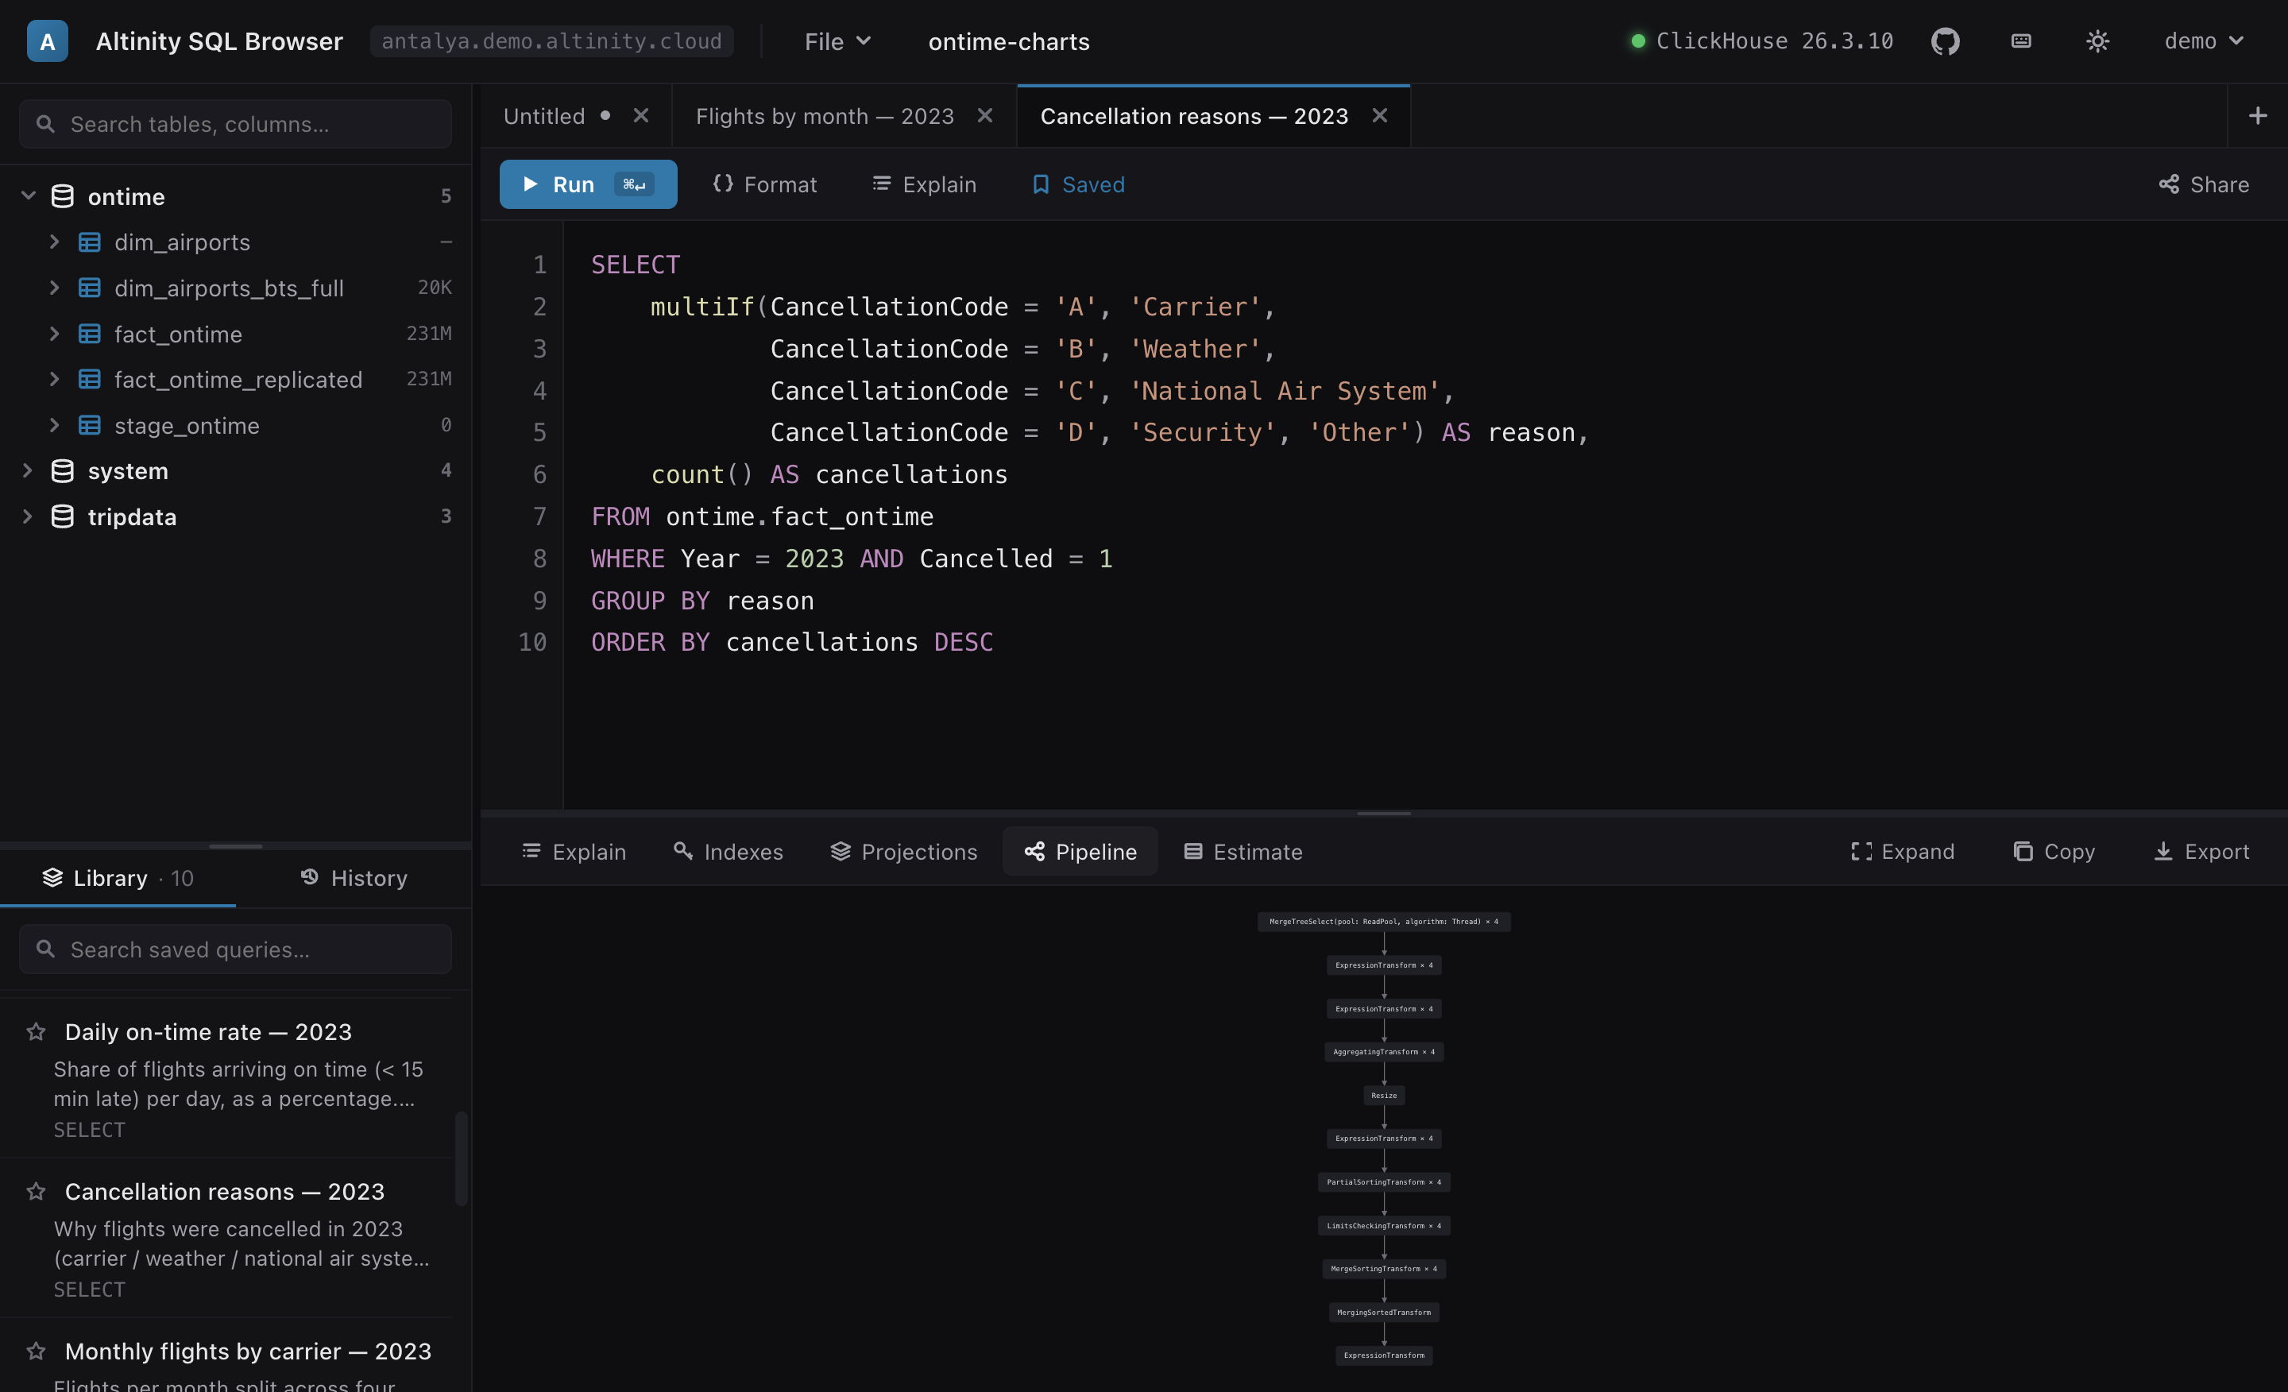Open the File menu dropdown
Screen dimensions: 2288x1392
coord(837,41)
